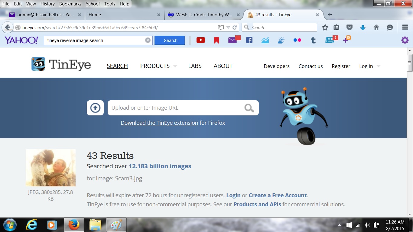Open Paint from the Windows taskbar
413x232 pixels.
pos(116,225)
